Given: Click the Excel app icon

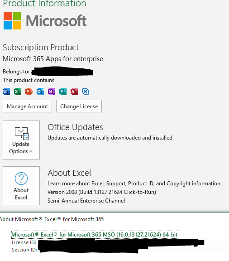Looking at the screenshot, I should tap(18, 92).
